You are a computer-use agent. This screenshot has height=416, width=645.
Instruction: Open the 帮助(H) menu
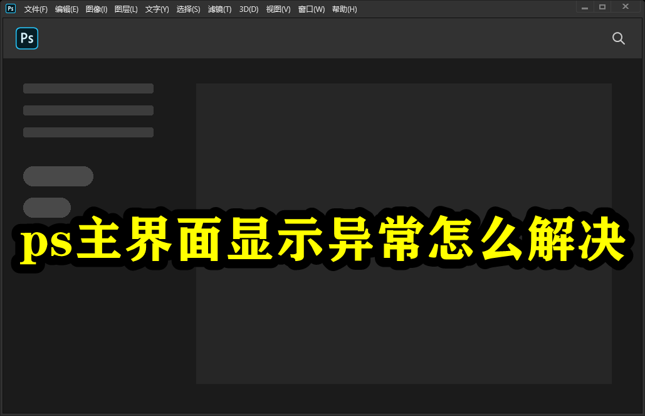click(x=344, y=9)
